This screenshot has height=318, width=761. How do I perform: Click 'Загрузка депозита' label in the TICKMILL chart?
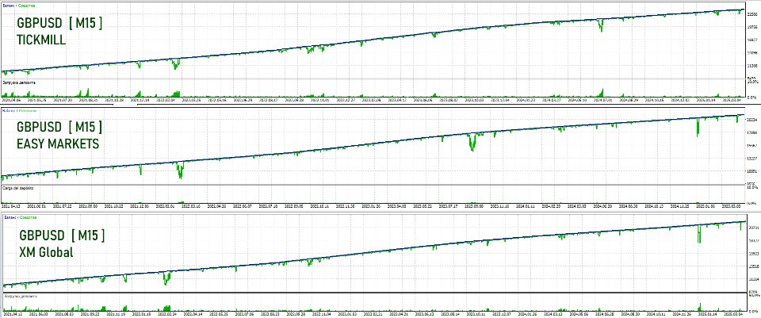point(18,82)
